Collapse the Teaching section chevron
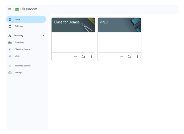 coord(43,36)
